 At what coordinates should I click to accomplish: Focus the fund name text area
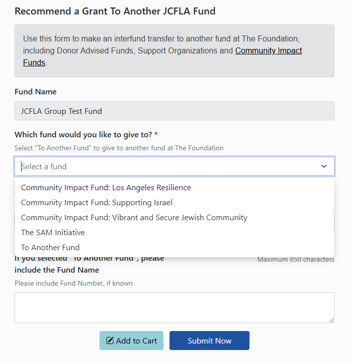click(x=174, y=308)
